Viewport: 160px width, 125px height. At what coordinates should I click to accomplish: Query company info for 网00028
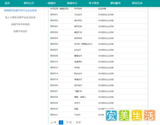106,97
